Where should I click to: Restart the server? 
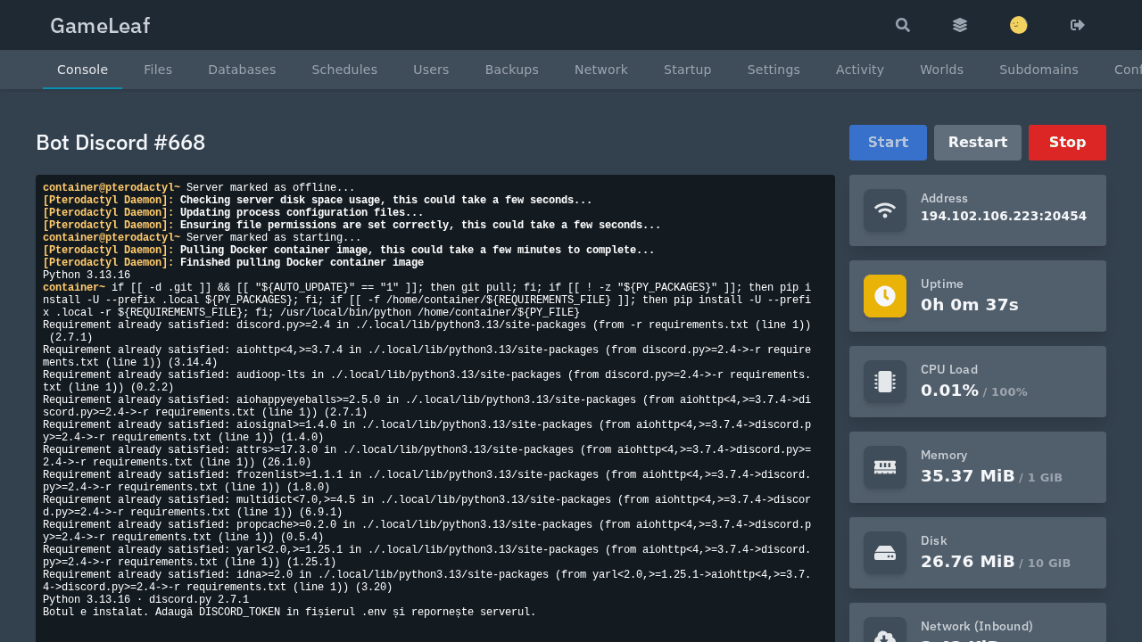click(978, 143)
